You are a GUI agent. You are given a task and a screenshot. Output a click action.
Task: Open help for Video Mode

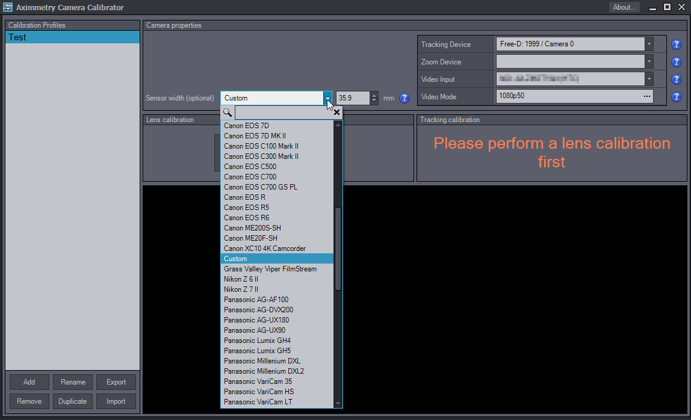pyautogui.click(x=676, y=97)
